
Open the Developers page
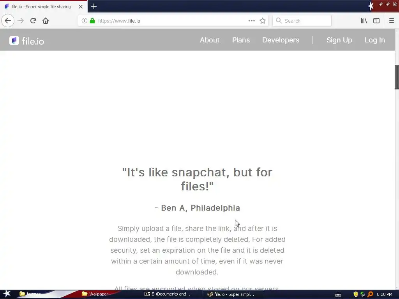(281, 40)
